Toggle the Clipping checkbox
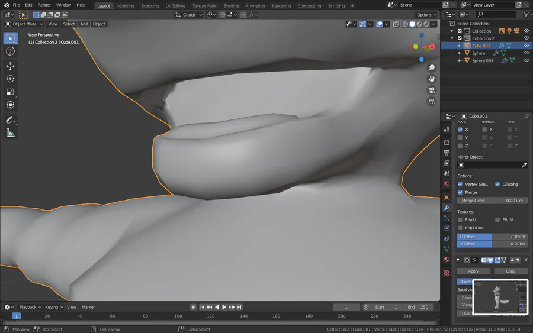Screen dimensions: 533x333 click(x=497, y=184)
